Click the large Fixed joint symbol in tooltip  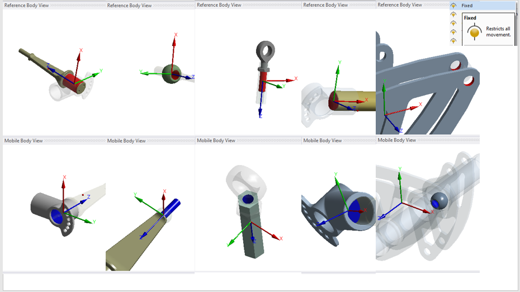pyautogui.click(x=474, y=32)
